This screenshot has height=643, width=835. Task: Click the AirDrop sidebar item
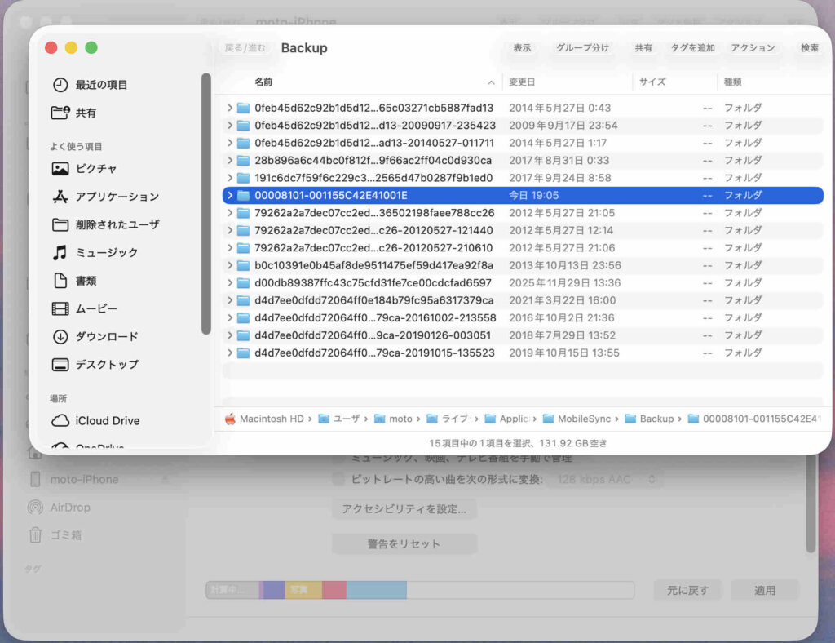tap(69, 508)
